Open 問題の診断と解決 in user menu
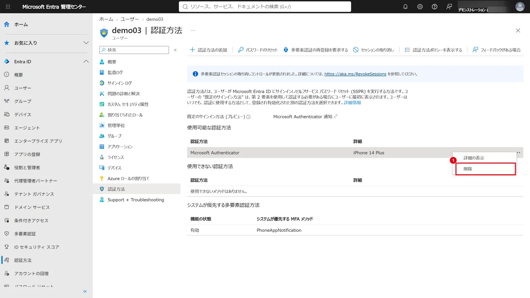This screenshot has width=530, height=298. point(124,94)
